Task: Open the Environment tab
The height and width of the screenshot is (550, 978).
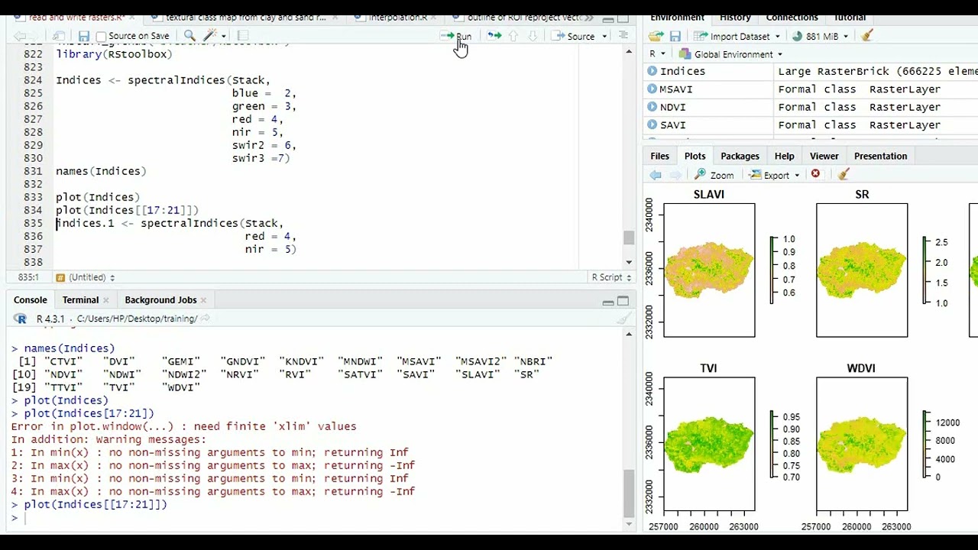Action: (677, 17)
